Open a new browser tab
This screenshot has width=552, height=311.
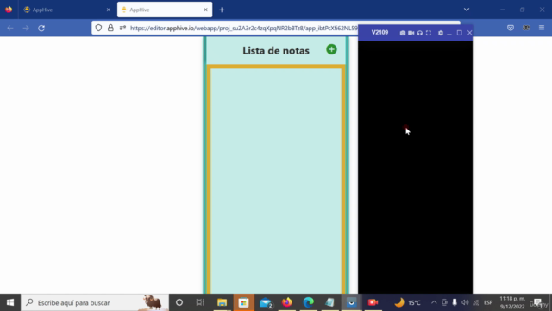coord(222,10)
